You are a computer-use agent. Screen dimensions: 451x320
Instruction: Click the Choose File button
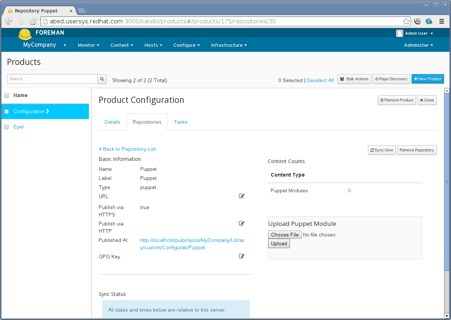(285, 235)
